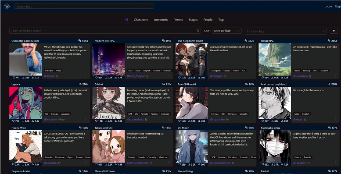Open the three-dot menu on Takagi and Chi
The height and width of the screenshot is (174, 341).
pos(169,163)
